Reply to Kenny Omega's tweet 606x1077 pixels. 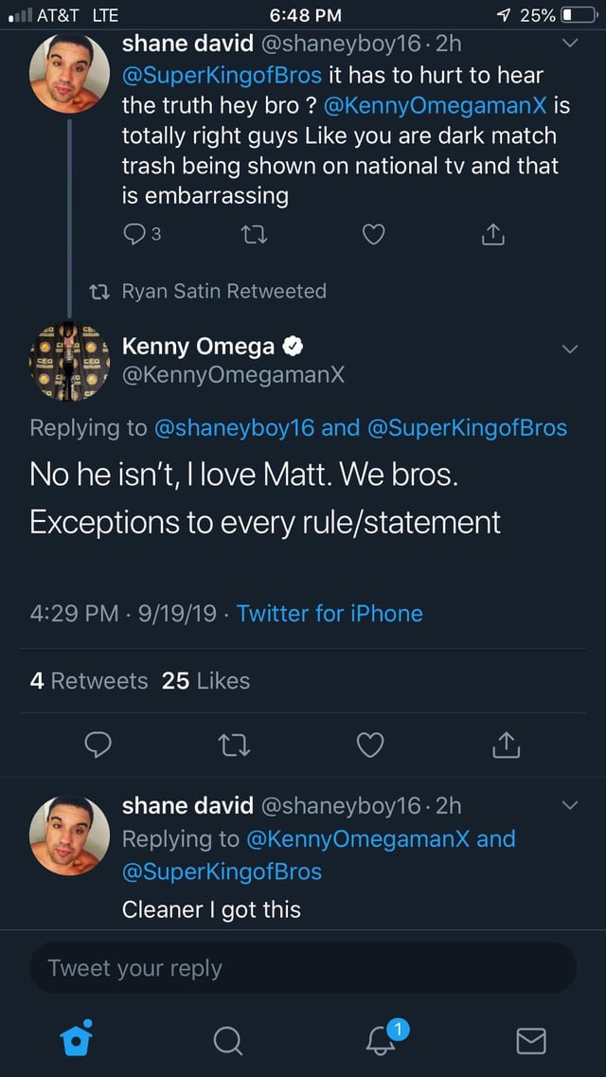coord(100,746)
